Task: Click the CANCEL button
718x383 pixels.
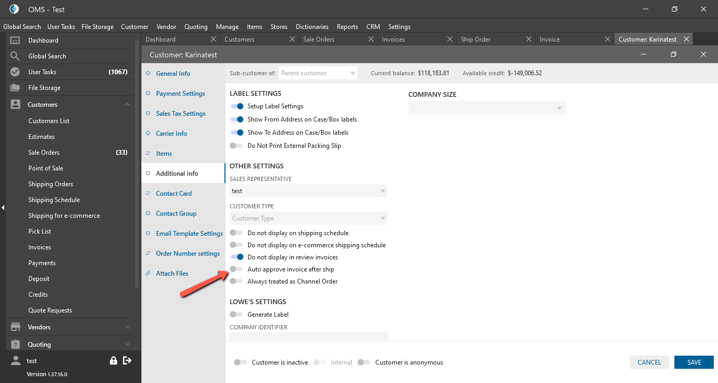Action: pyautogui.click(x=649, y=362)
